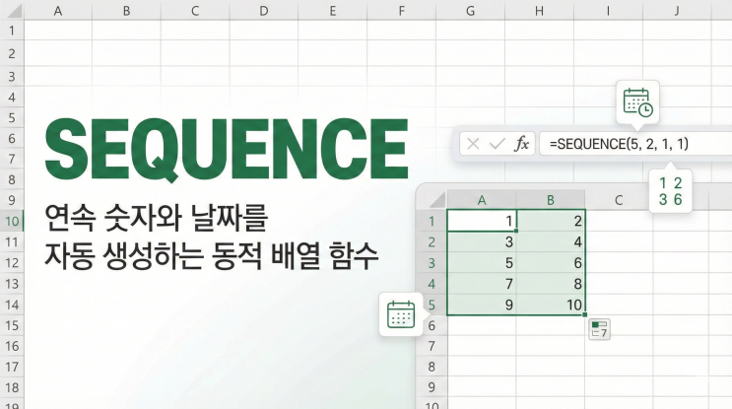Viewport: 732px width, 409px height.
Task: Select row 4 header in background sheet
Action: (x=12, y=98)
